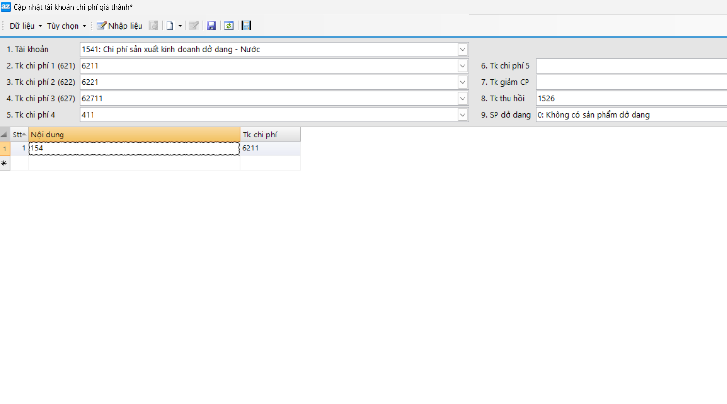This screenshot has width=727, height=404.
Task: Expand the Tài khoản dropdown arrow
Action: [x=463, y=49]
